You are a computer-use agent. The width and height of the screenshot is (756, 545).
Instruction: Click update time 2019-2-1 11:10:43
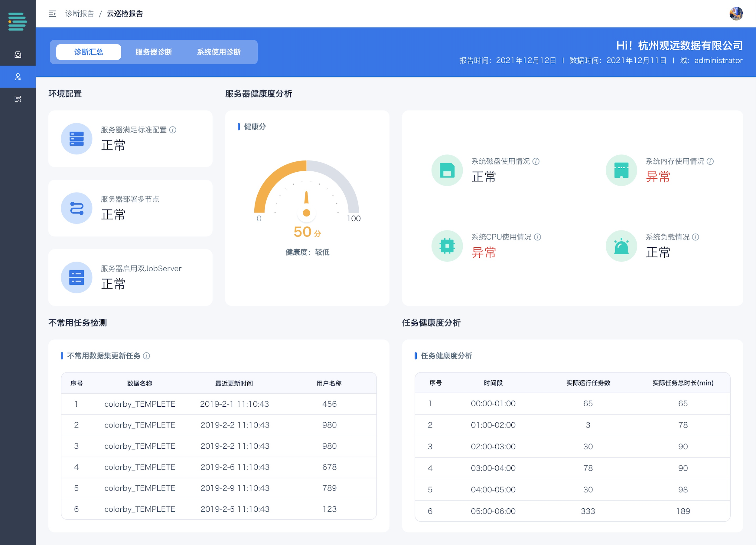[x=234, y=404]
